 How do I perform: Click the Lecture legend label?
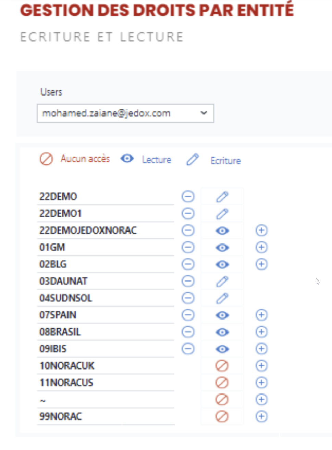point(157,160)
